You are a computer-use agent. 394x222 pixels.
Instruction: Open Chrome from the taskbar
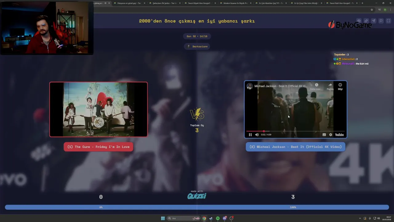[204, 218]
